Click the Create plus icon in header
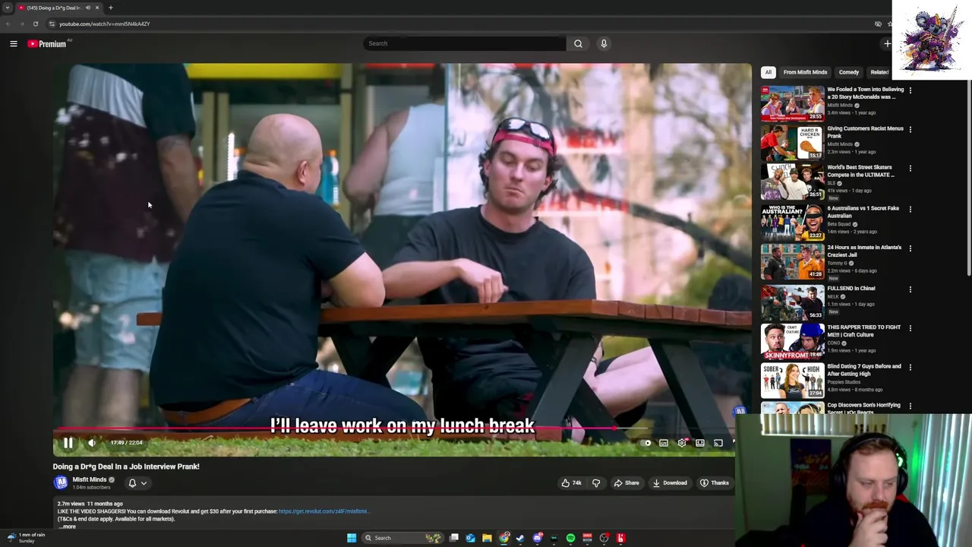 tap(887, 43)
